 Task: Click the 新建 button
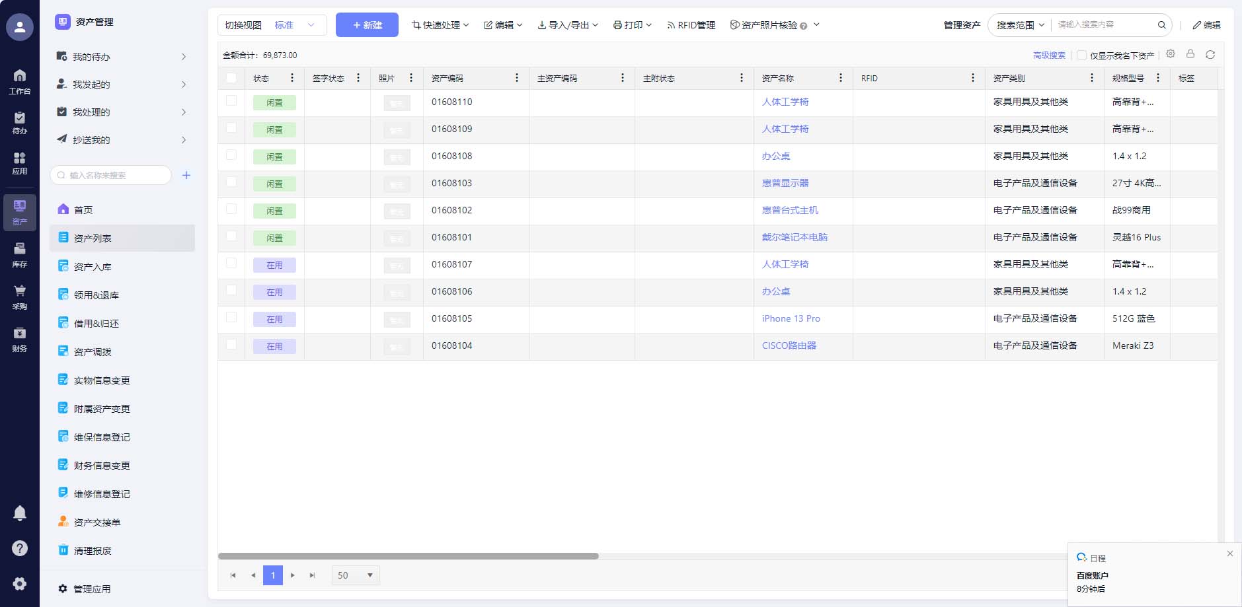click(x=367, y=25)
